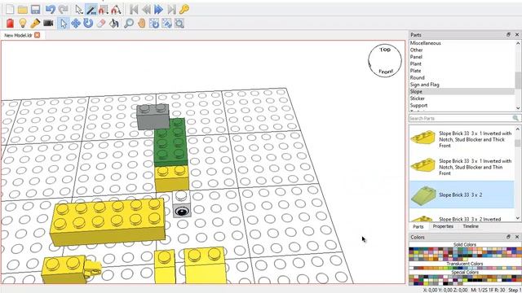The width and height of the screenshot is (522, 293).
Task: Click category list scroll-down arrow
Action: (518, 108)
